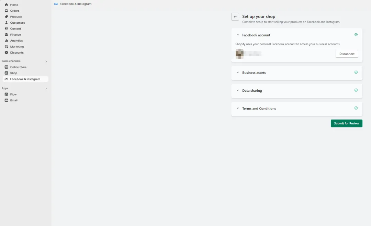The height and width of the screenshot is (226, 371).
Task: Open Orders via its inbox icon
Action: click(7, 11)
